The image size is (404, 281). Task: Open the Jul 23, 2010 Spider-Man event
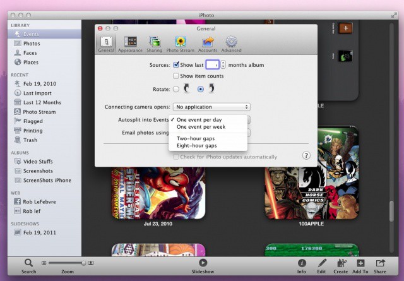[158, 193]
